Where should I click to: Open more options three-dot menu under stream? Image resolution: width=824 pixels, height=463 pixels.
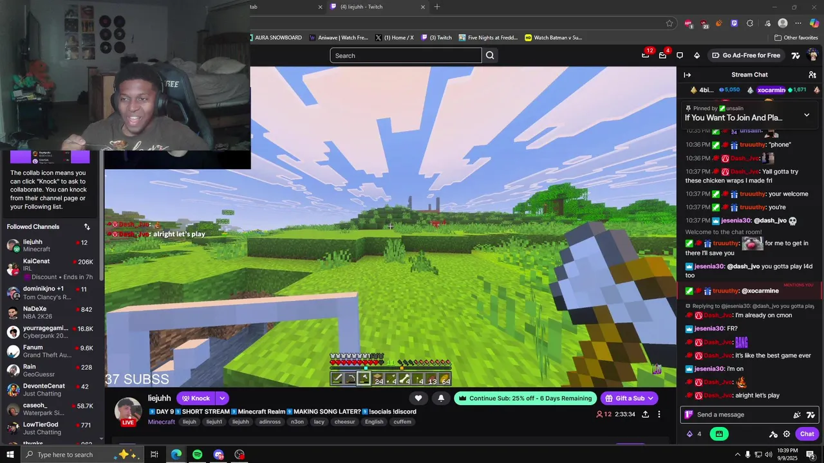[x=659, y=414]
